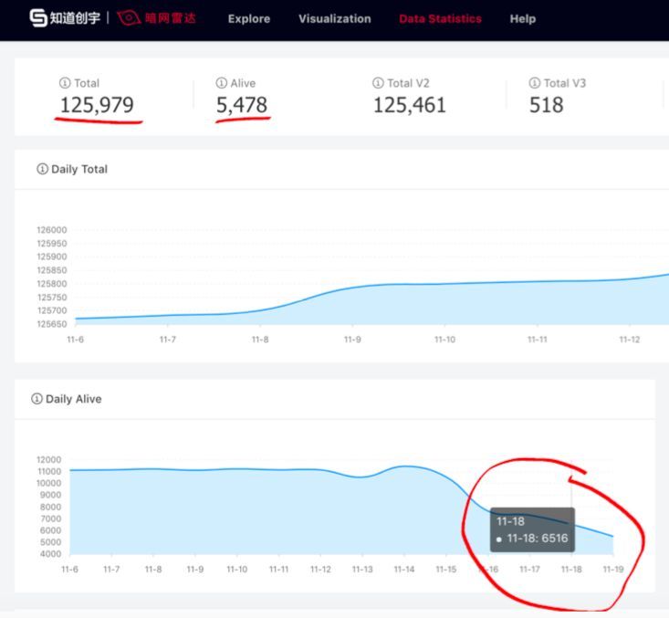
Task: Click the Total V2 value 125,461
Action: 409,106
